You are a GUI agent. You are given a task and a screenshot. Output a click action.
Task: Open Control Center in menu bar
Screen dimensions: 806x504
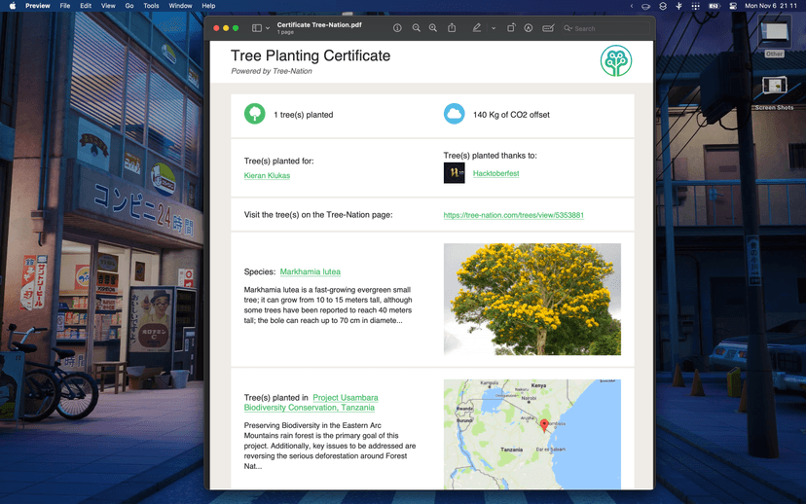point(733,6)
